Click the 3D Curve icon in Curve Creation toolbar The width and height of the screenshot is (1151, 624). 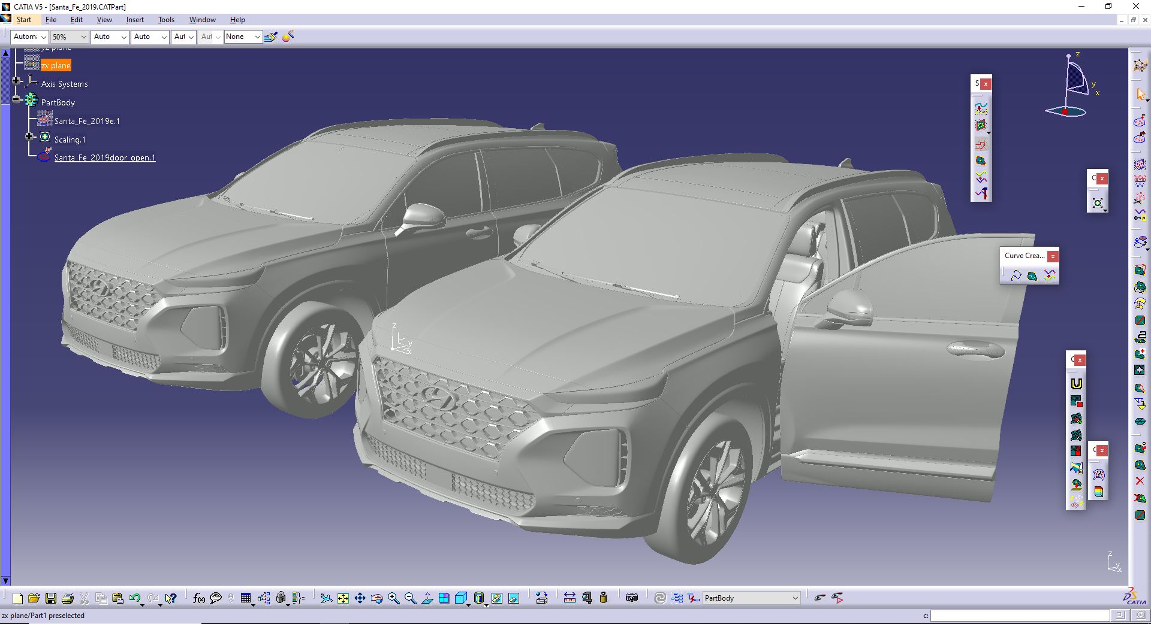pos(1016,275)
